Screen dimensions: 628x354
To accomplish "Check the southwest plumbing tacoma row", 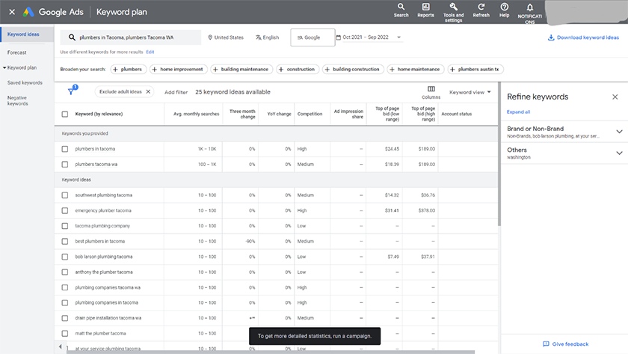I will click(x=65, y=195).
